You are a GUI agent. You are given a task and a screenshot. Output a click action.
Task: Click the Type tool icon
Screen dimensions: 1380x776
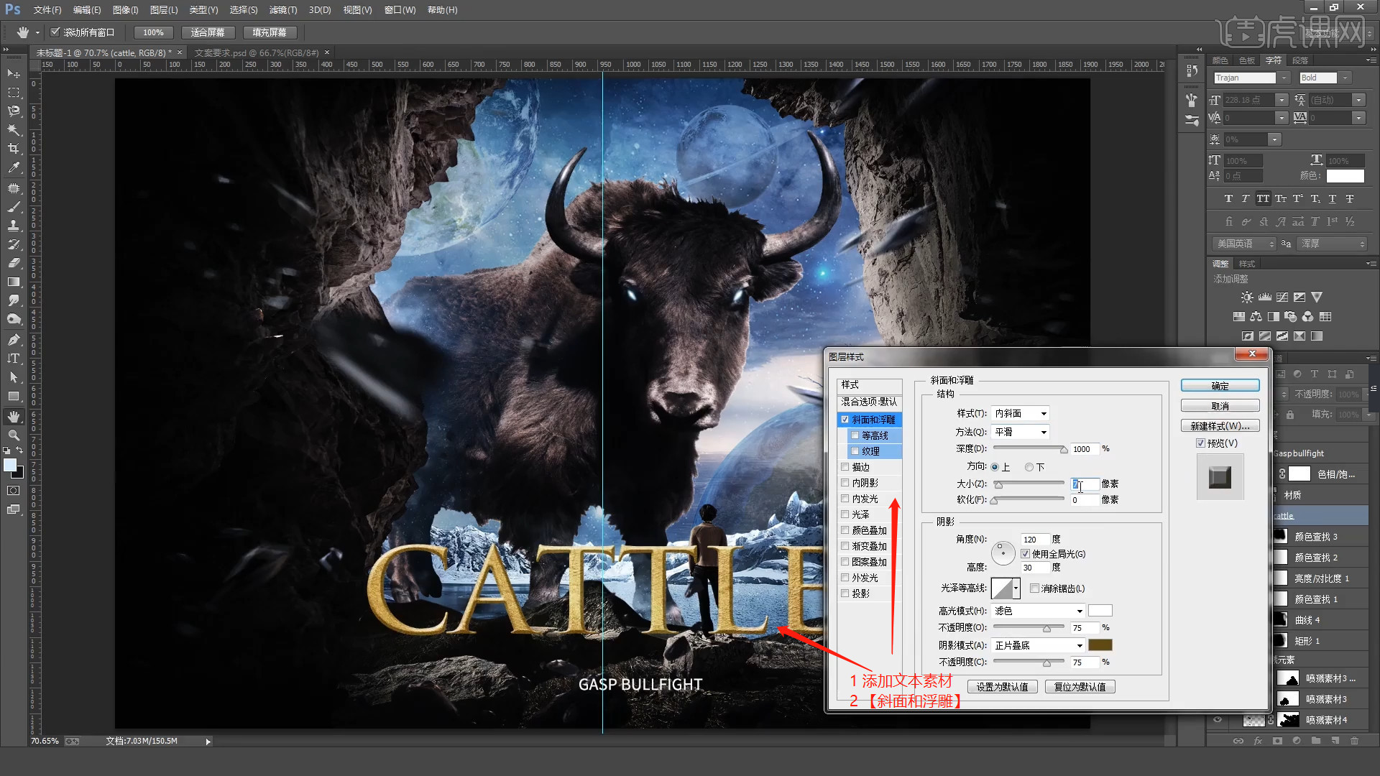(12, 358)
